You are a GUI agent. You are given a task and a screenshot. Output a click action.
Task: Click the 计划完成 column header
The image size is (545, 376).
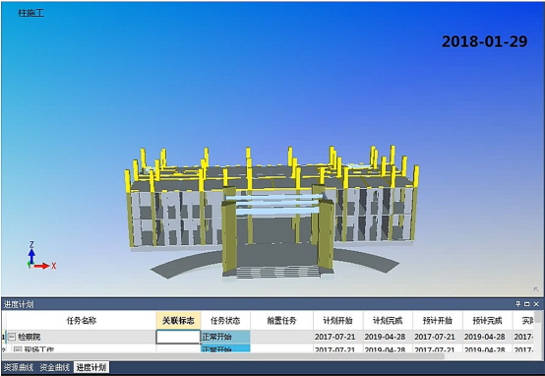click(388, 321)
